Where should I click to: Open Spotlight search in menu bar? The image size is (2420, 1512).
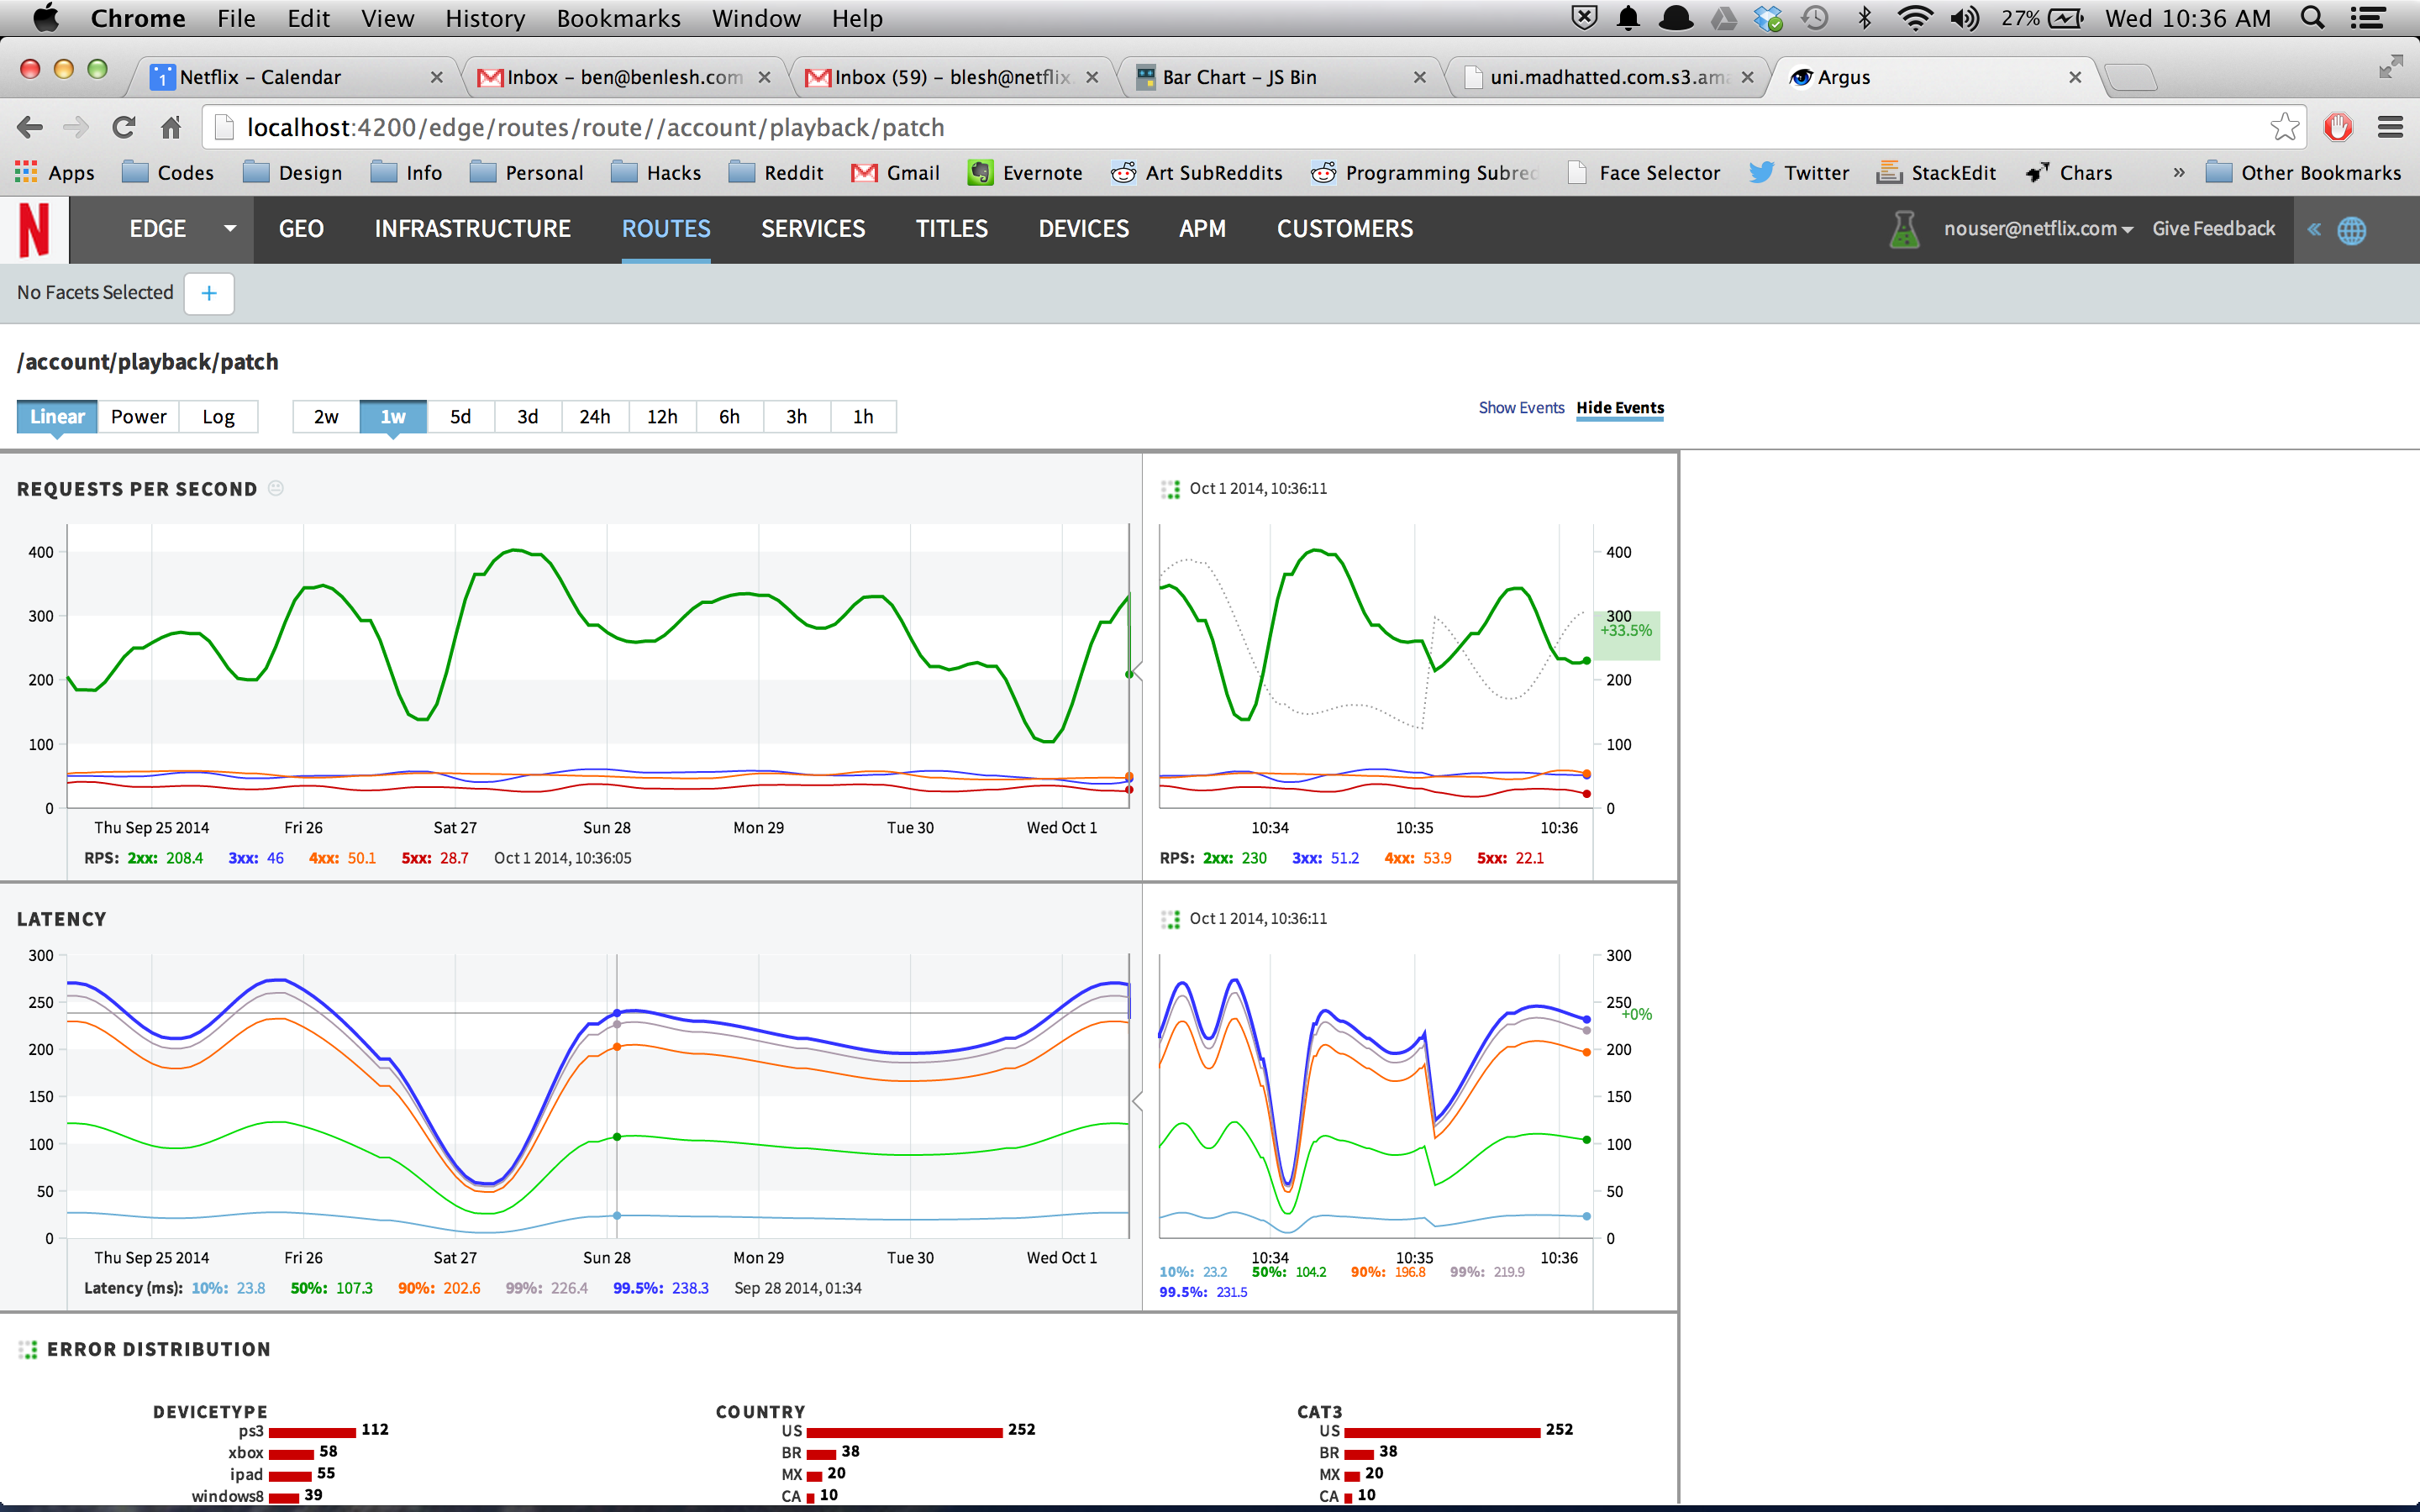pyautogui.click(x=2312, y=18)
